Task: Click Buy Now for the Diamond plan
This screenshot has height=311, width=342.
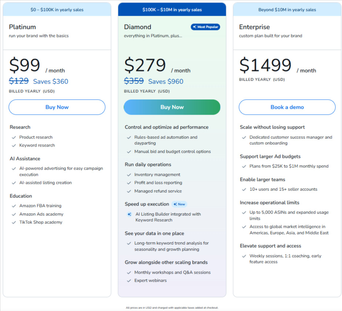Action: click(x=172, y=107)
